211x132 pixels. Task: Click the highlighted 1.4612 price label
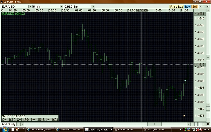click(200, 64)
